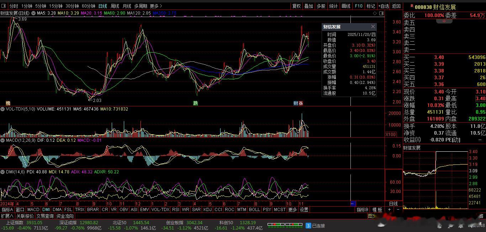Click the panel layout icon at top-left

pos(4,6)
